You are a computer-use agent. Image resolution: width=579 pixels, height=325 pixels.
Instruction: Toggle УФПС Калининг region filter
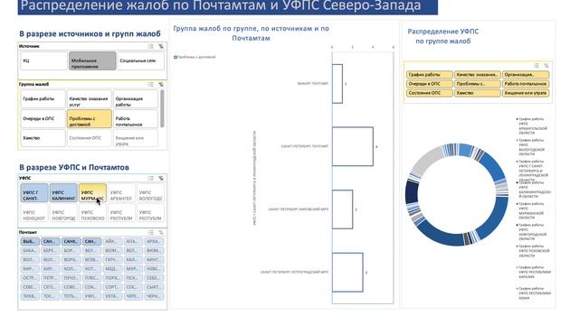[x=63, y=193]
